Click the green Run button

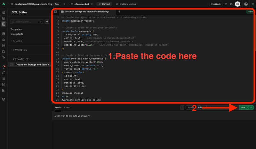(x=246, y=108)
